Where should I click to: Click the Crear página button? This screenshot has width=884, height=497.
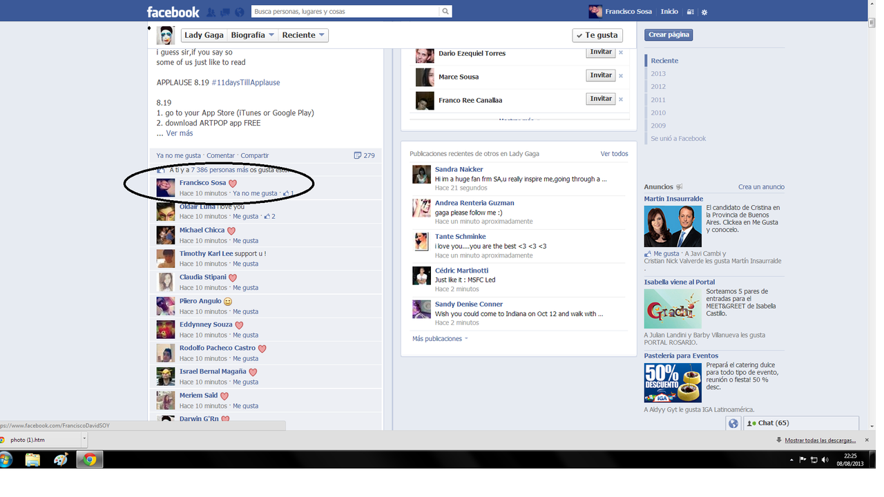pos(669,35)
